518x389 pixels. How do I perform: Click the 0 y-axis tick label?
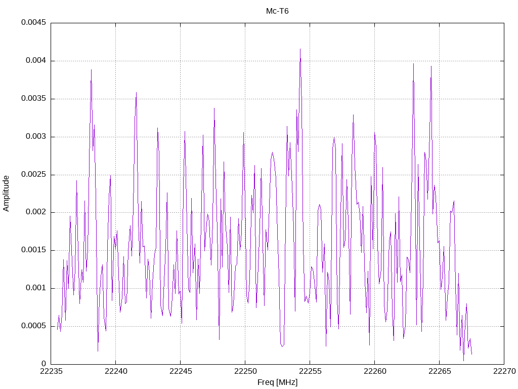click(44, 364)
